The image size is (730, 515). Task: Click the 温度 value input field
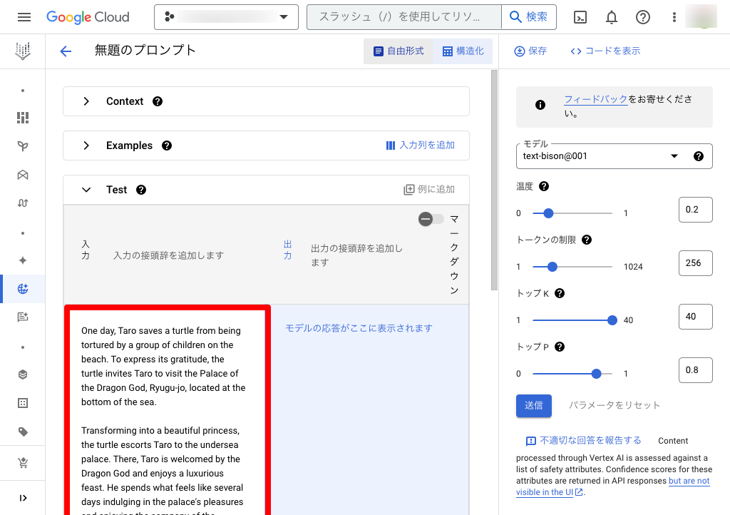(x=695, y=210)
